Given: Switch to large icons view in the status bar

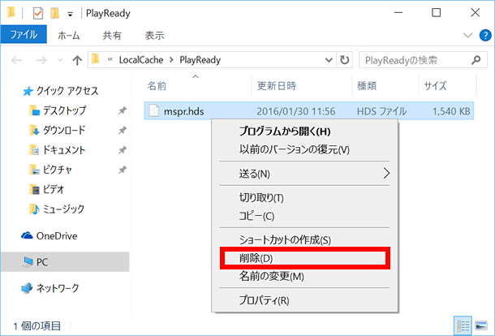Looking at the screenshot, I should point(481,325).
